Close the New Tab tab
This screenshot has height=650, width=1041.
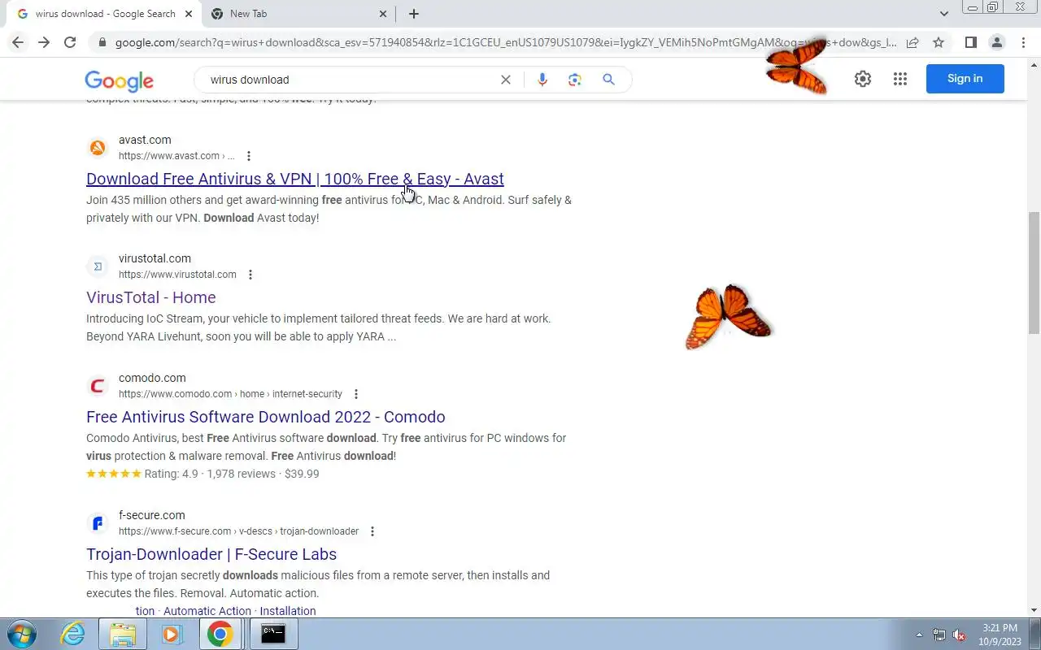383,14
